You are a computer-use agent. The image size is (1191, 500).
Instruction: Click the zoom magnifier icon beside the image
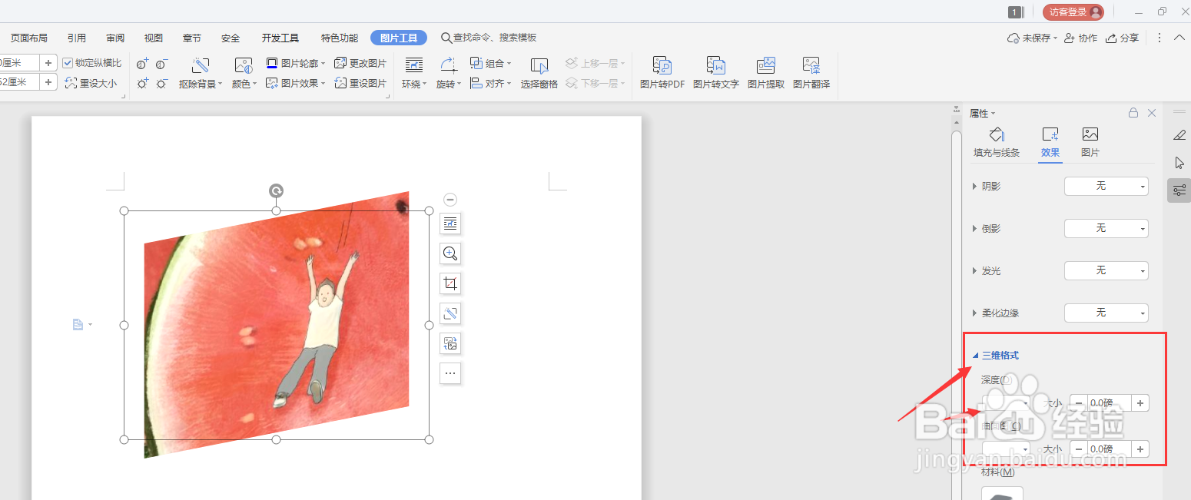(x=450, y=253)
